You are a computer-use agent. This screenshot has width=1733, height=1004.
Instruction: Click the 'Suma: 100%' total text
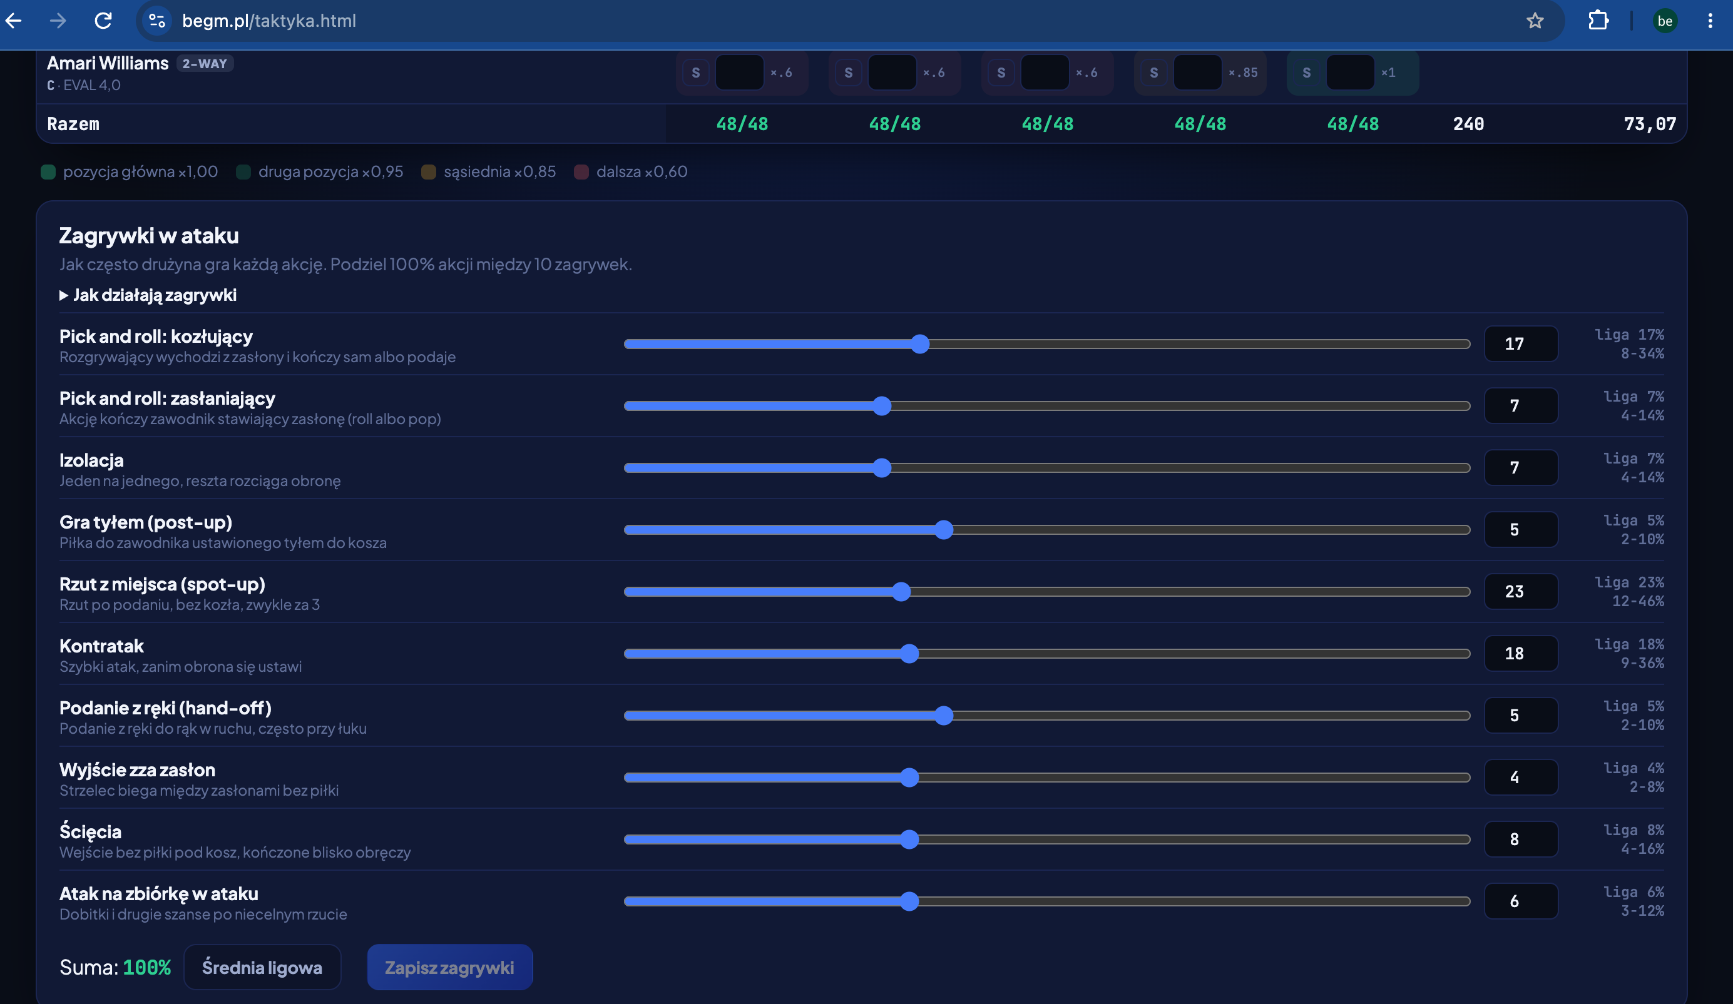tap(115, 967)
